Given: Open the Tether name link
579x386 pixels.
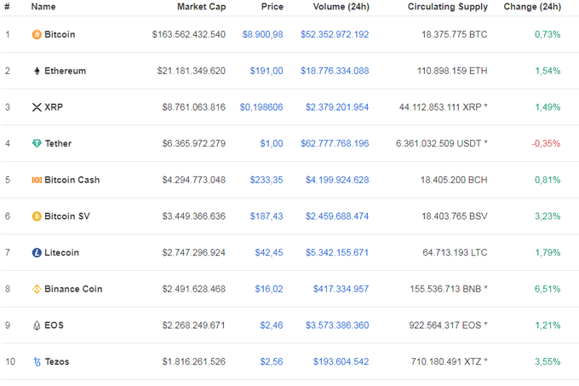Looking at the screenshot, I should (x=58, y=144).
